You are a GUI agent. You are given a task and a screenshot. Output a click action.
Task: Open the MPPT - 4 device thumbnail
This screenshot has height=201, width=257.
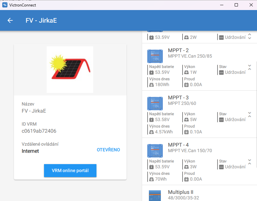tap(155, 151)
